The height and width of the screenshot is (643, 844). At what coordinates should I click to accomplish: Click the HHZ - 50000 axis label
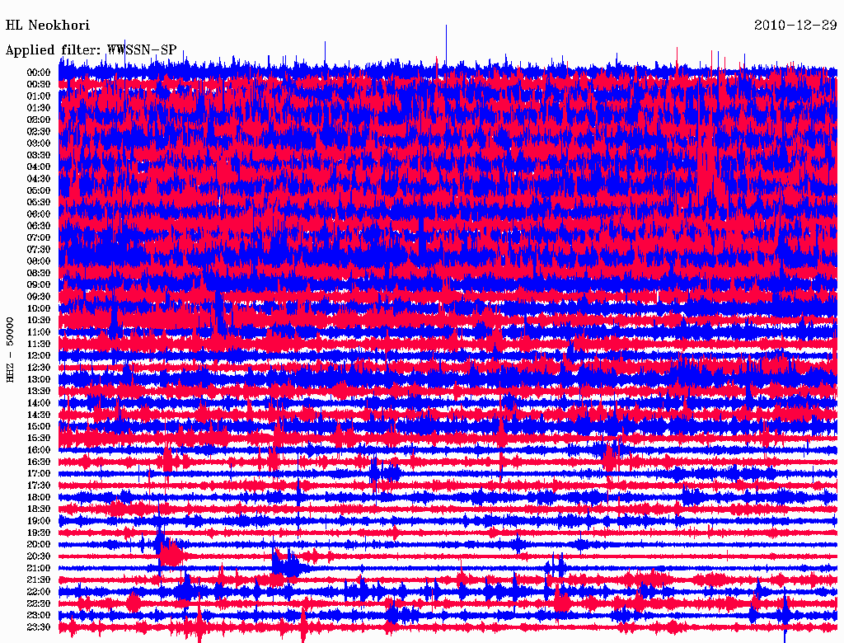tap(10, 350)
